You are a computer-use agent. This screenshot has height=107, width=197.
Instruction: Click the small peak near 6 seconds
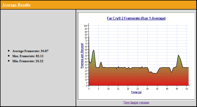101,63
